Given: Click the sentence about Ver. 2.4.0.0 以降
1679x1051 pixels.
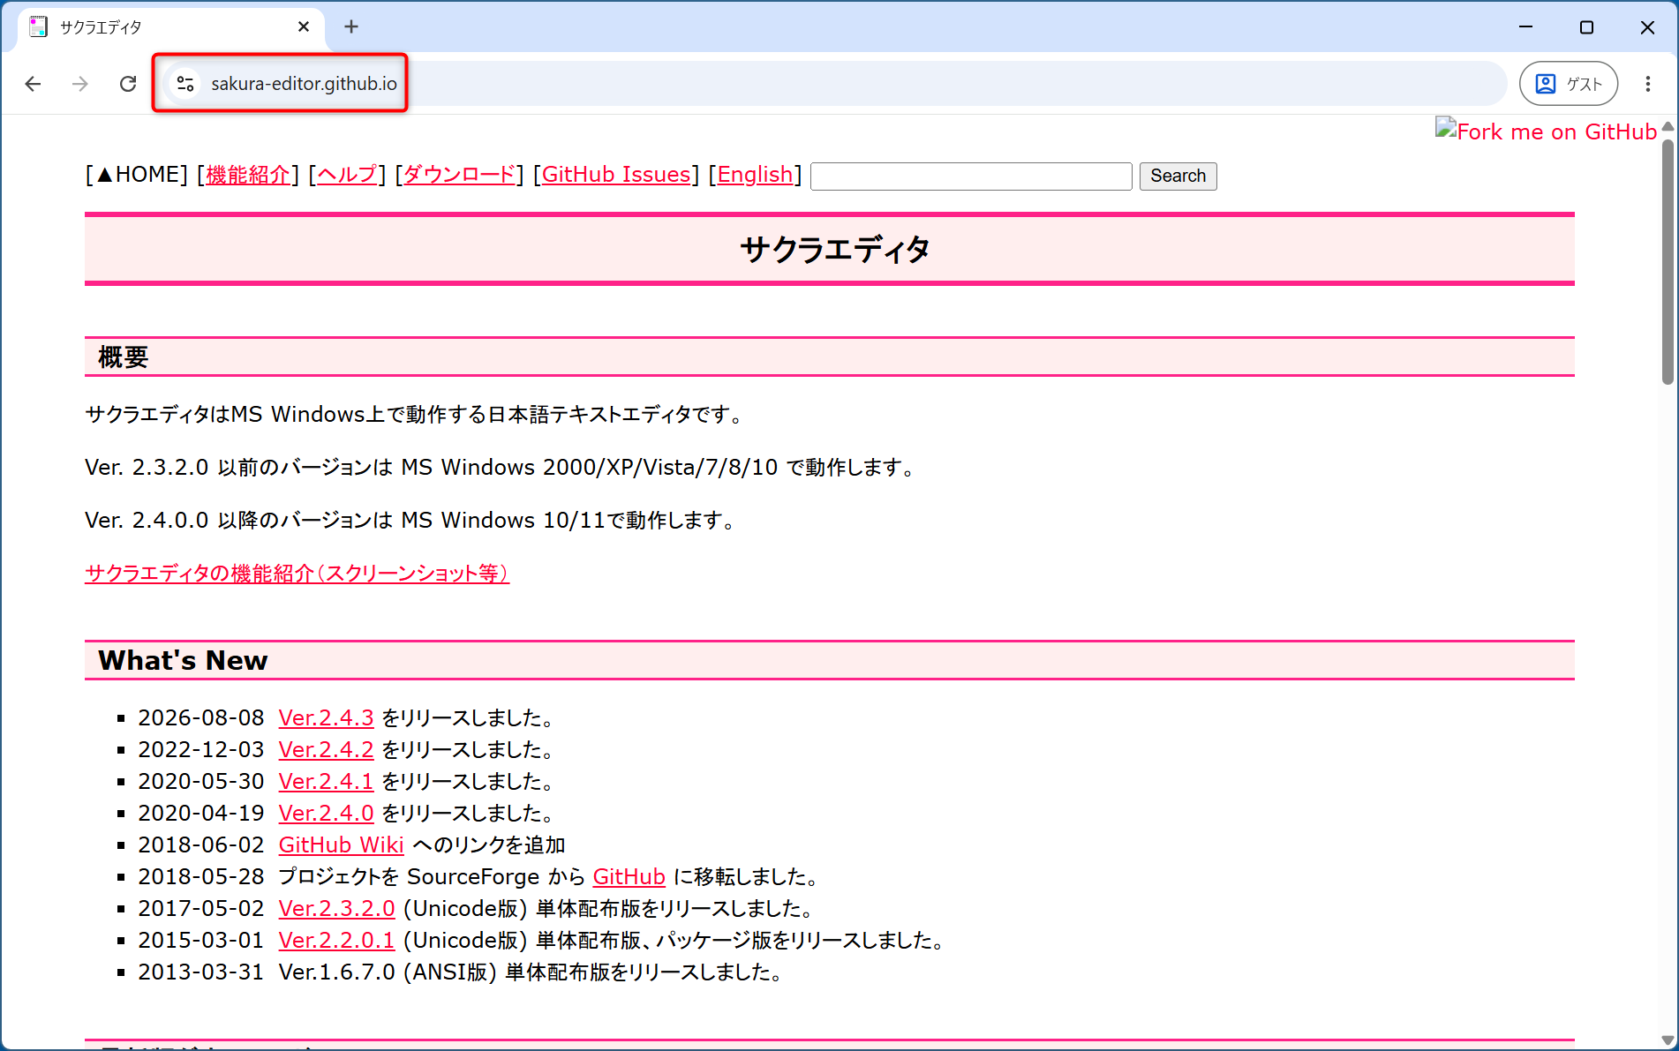Looking at the screenshot, I should coord(412,521).
